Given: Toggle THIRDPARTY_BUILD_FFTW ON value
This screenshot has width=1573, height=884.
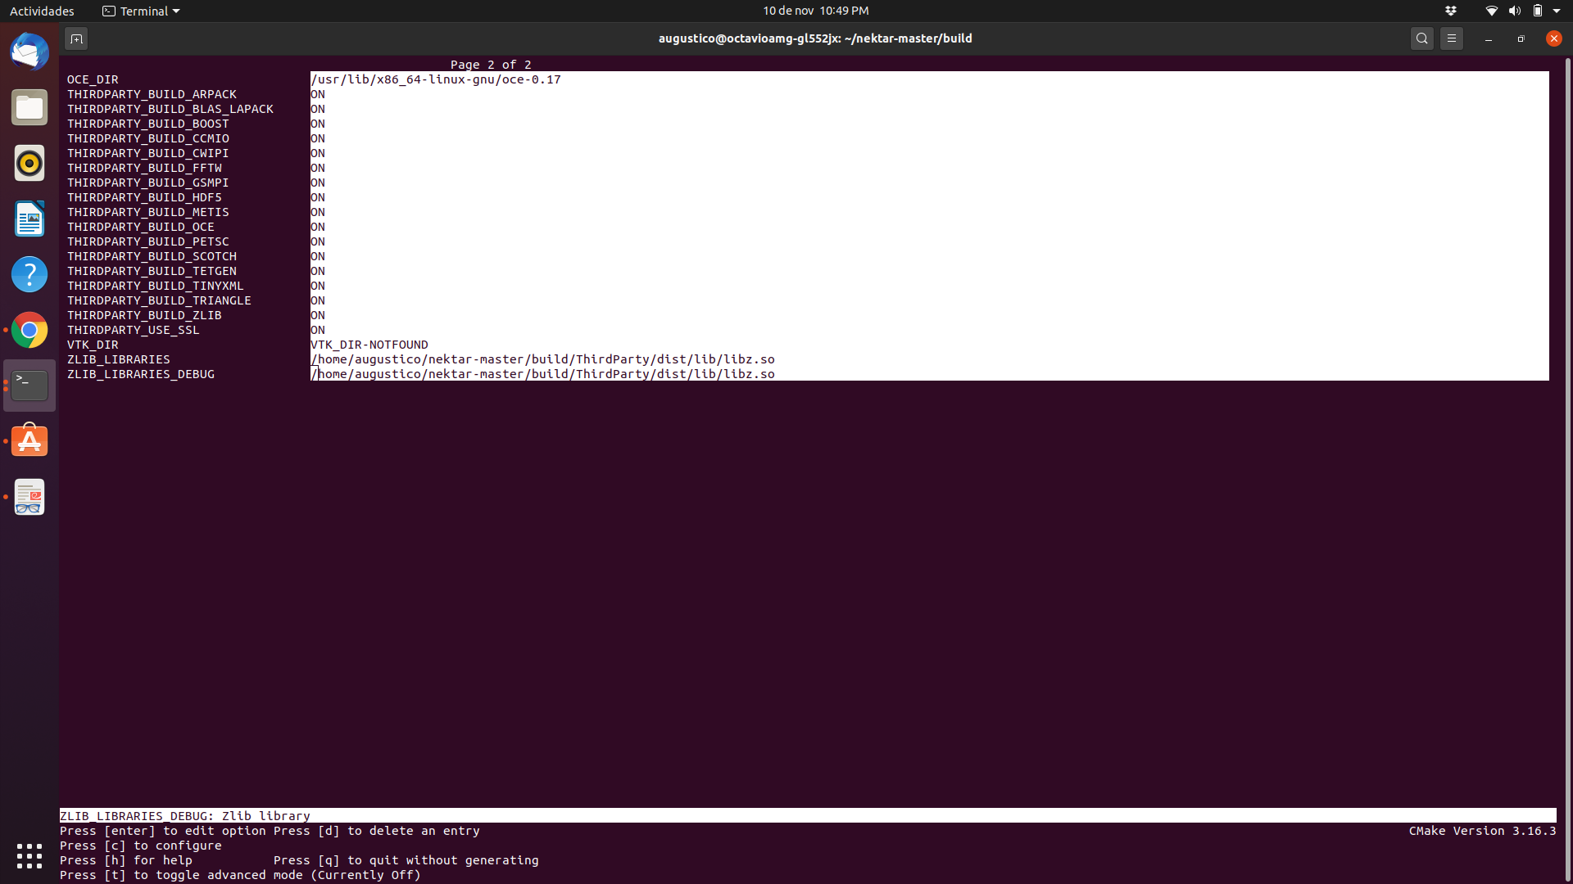Looking at the screenshot, I should [318, 168].
